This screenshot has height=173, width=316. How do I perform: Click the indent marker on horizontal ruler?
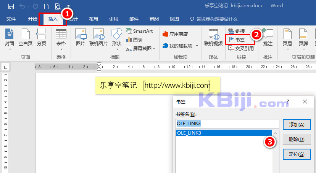99,67
